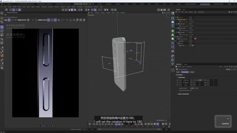Add a new document tab with plus
This screenshot has width=237, height=133.
93,4
